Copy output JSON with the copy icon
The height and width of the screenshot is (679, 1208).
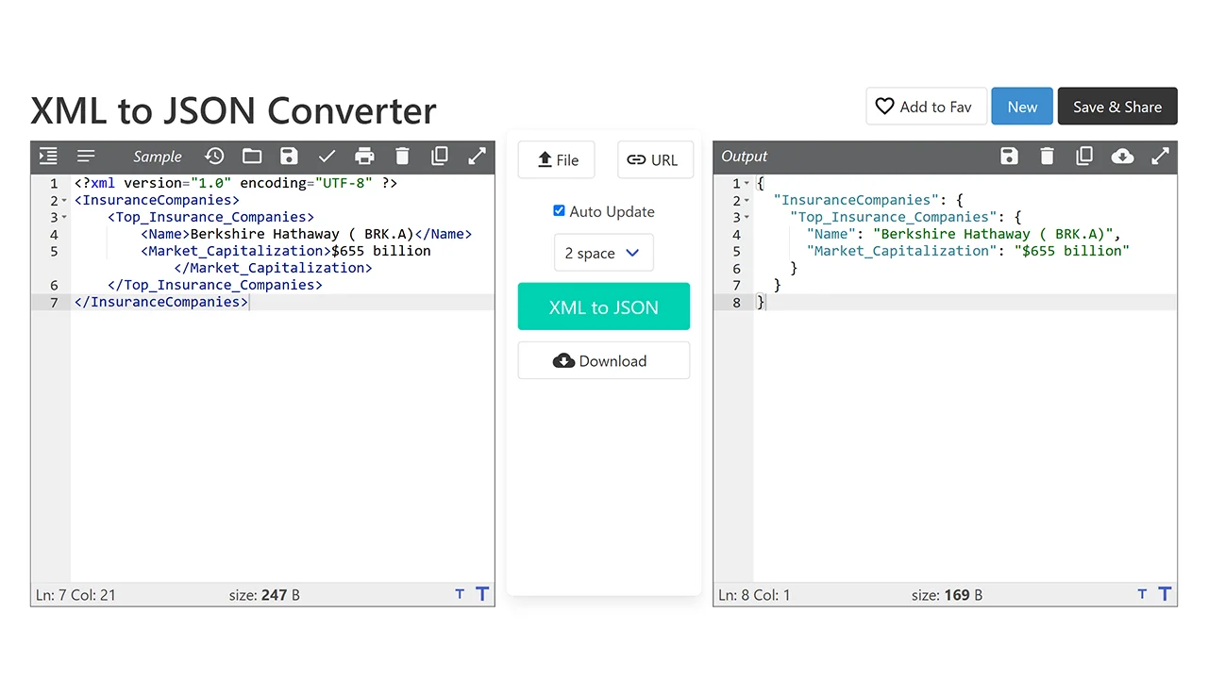1084,157
